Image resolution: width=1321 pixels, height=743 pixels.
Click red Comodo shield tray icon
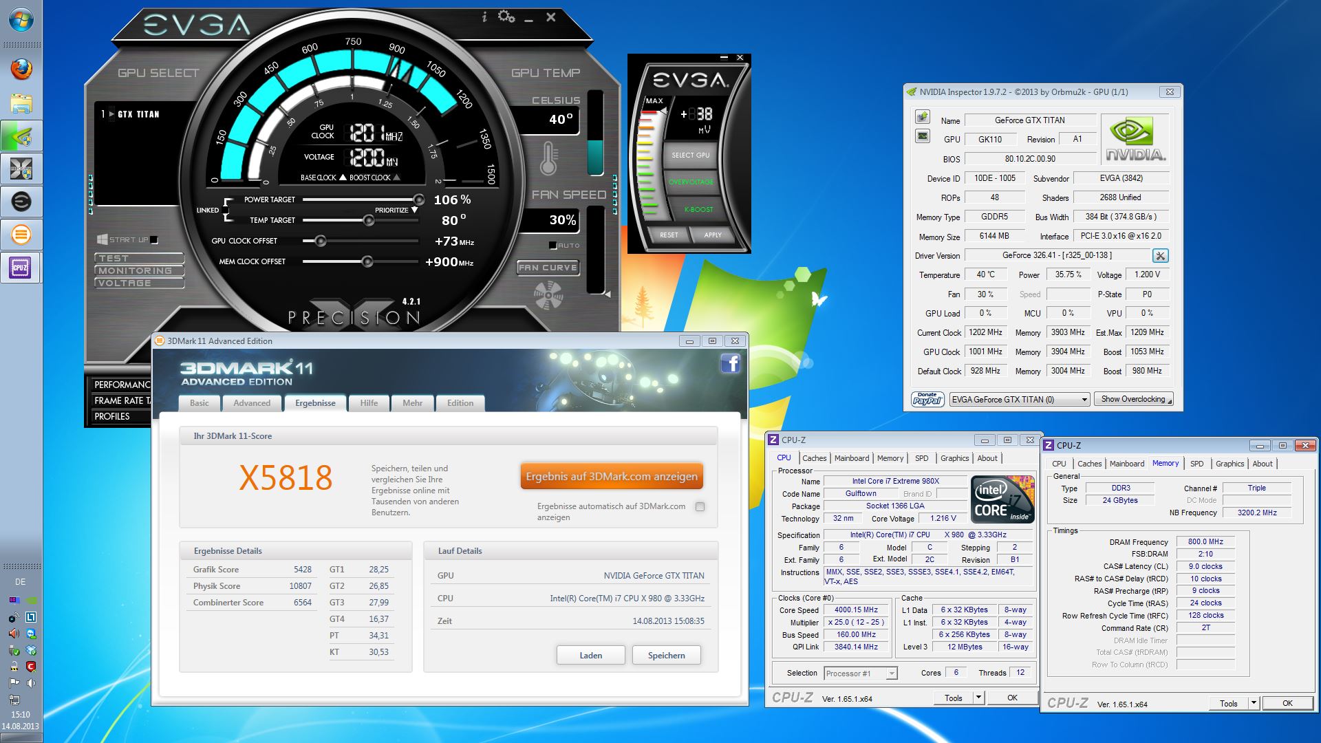point(31,667)
